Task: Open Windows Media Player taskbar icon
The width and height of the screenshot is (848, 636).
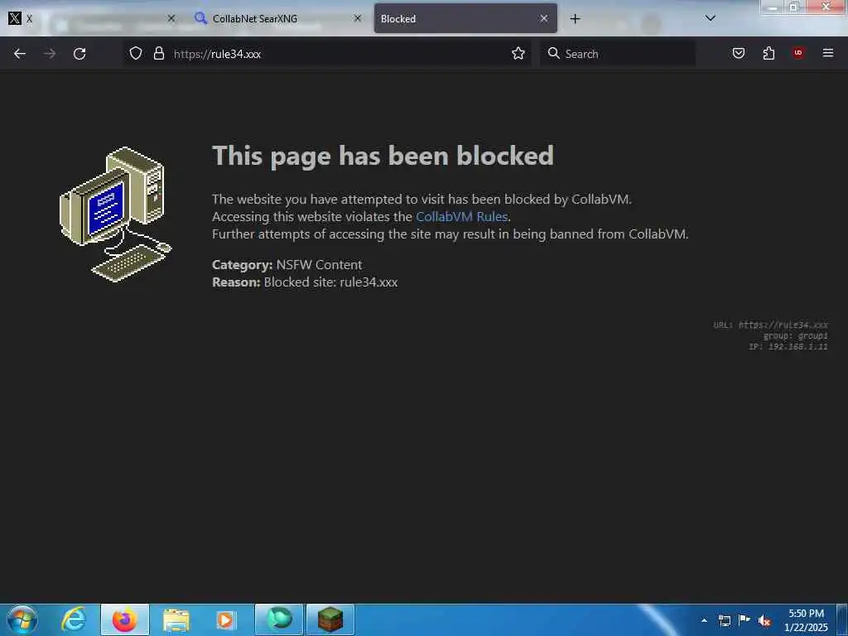Action: [226, 619]
